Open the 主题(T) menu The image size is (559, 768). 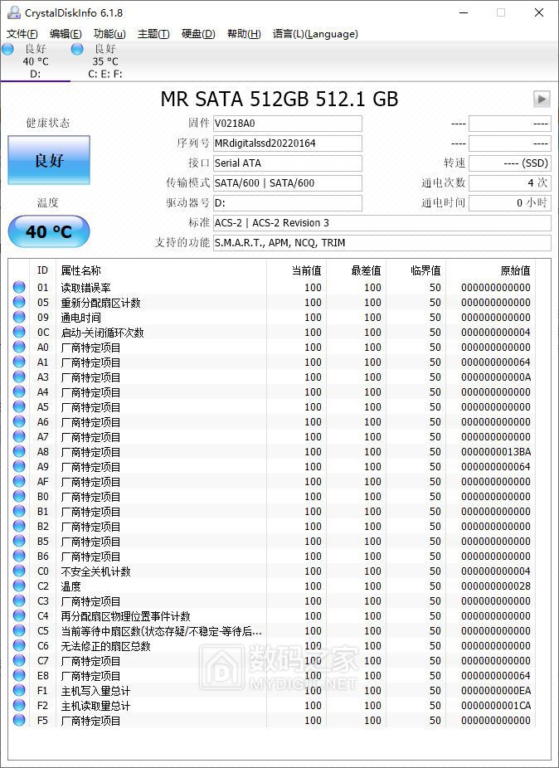coord(153,34)
